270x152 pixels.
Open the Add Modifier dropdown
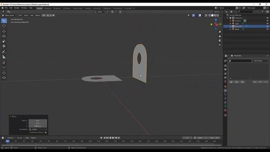pyautogui.click(x=261, y=61)
